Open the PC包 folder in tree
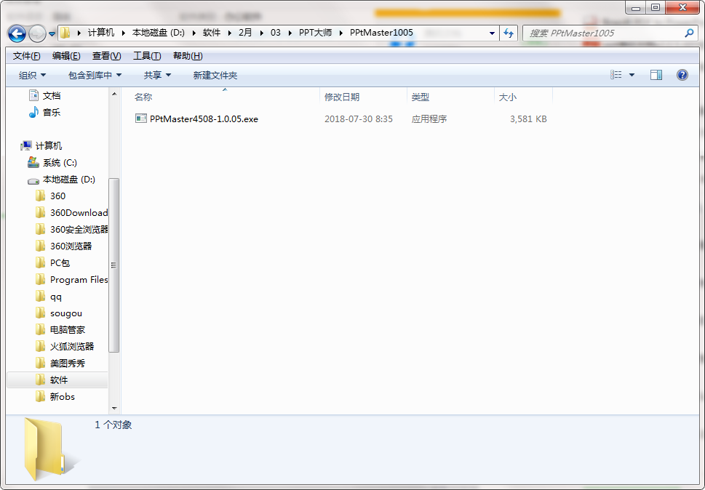Screen dimensions: 705x490 pos(60,262)
